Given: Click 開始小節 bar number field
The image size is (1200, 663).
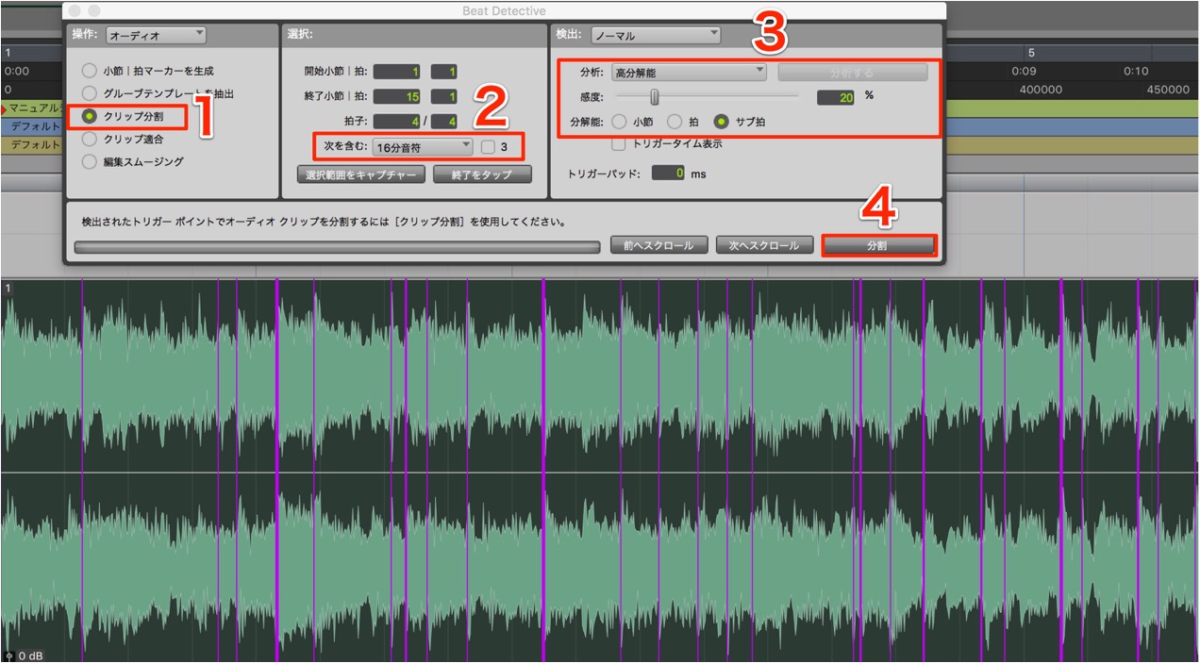Looking at the screenshot, I should [x=397, y=72].
